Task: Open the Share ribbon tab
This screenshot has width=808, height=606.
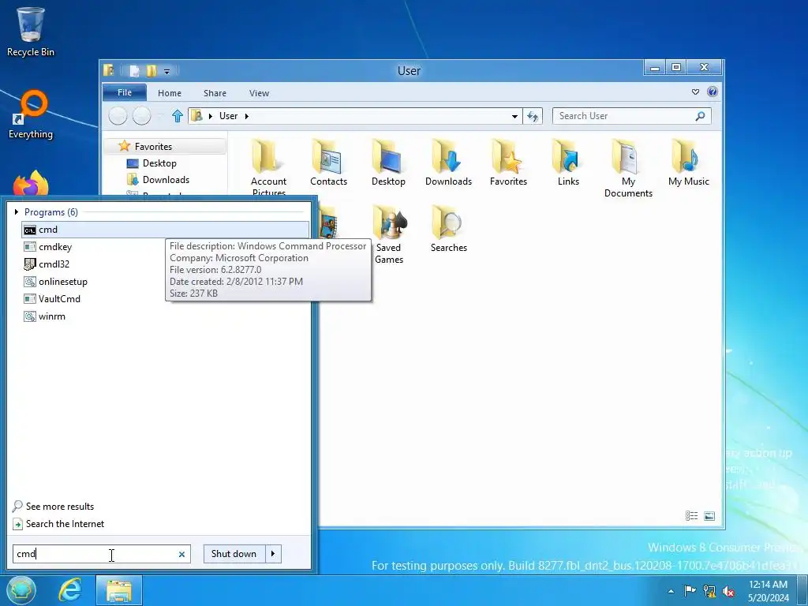Action: point(215,93)
